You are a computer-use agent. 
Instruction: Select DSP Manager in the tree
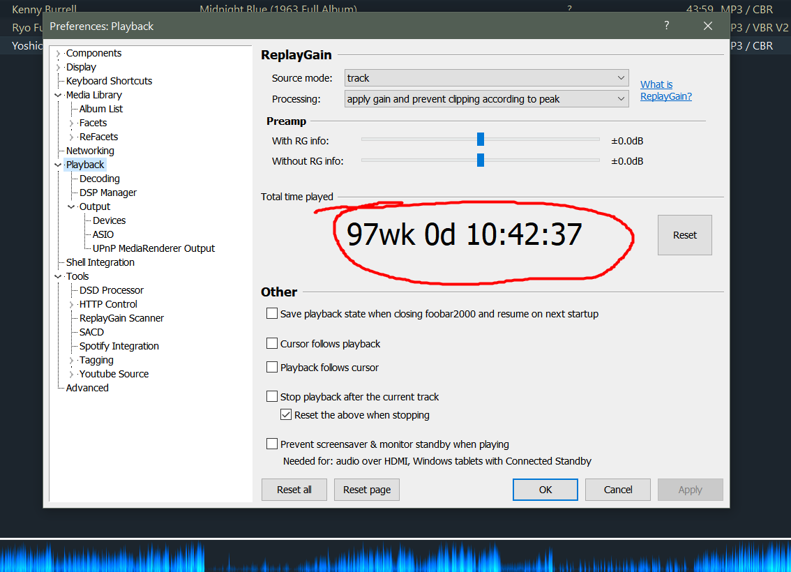108,193
